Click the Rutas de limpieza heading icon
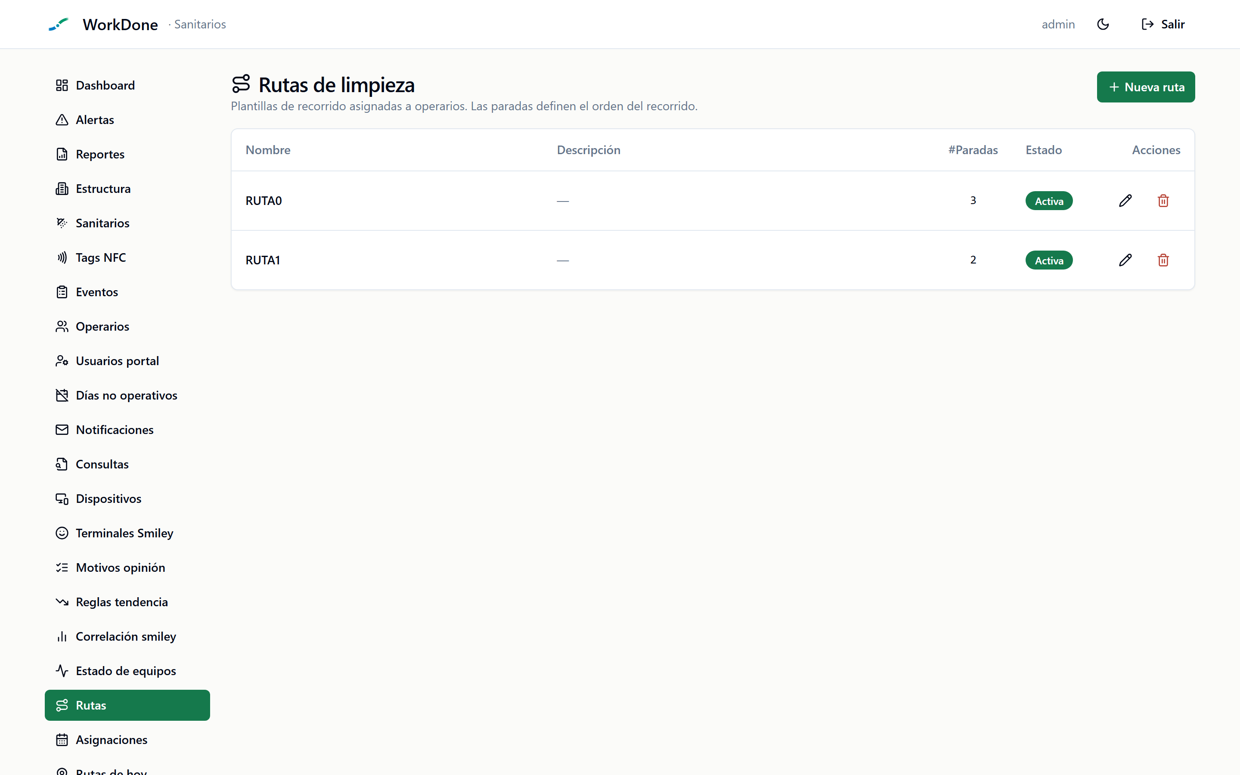This screenshot has height=775, width=1240. coord(241,84)
